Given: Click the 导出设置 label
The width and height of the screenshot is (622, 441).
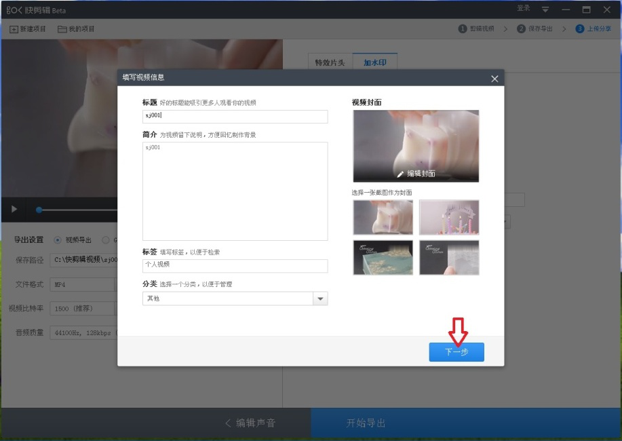Looking at the screenshot, I should click(28, 239).
